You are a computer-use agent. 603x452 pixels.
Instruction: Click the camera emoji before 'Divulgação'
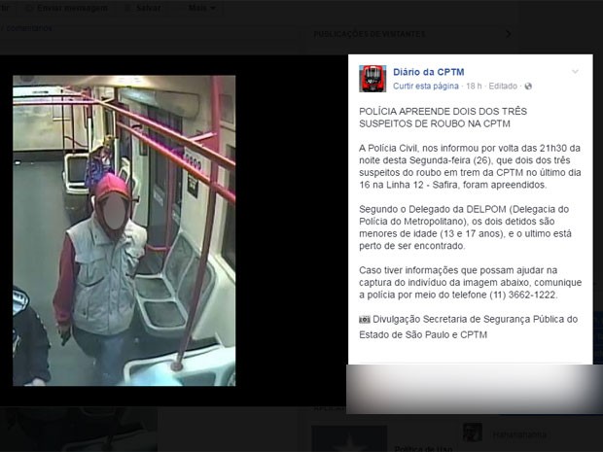coord(364,320)
